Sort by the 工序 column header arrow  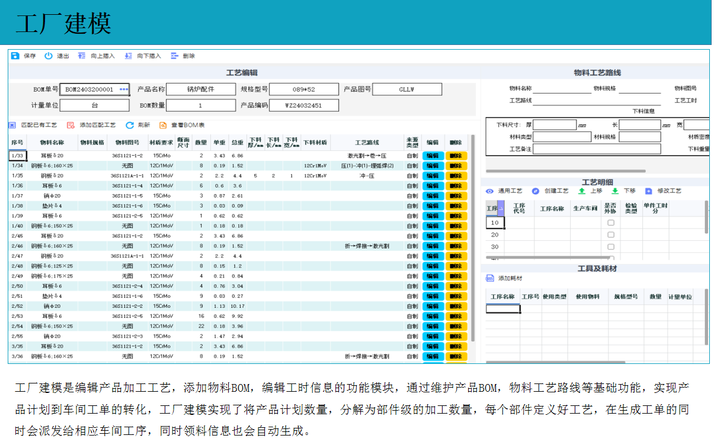click(x=501, y=208)
